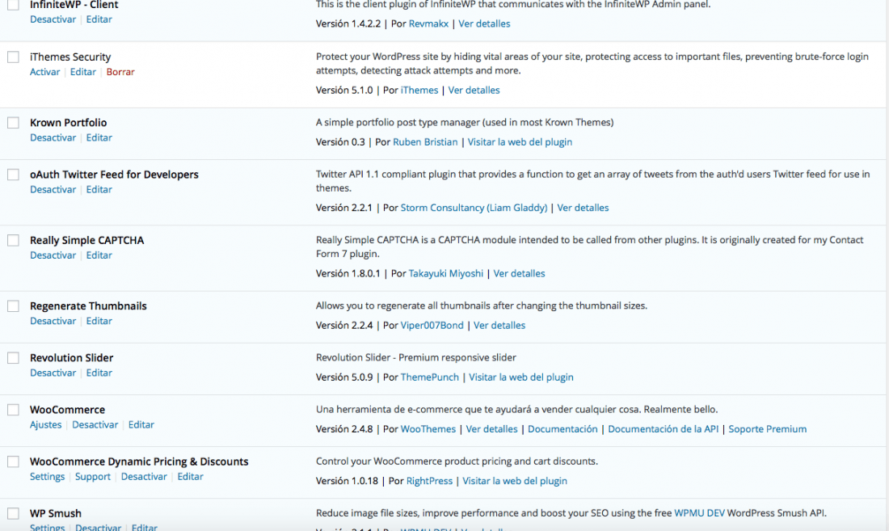Tick the WooCommerce plugin checkbox
Viewport: 889px width, 531px height.
click(x=13, y=410)
